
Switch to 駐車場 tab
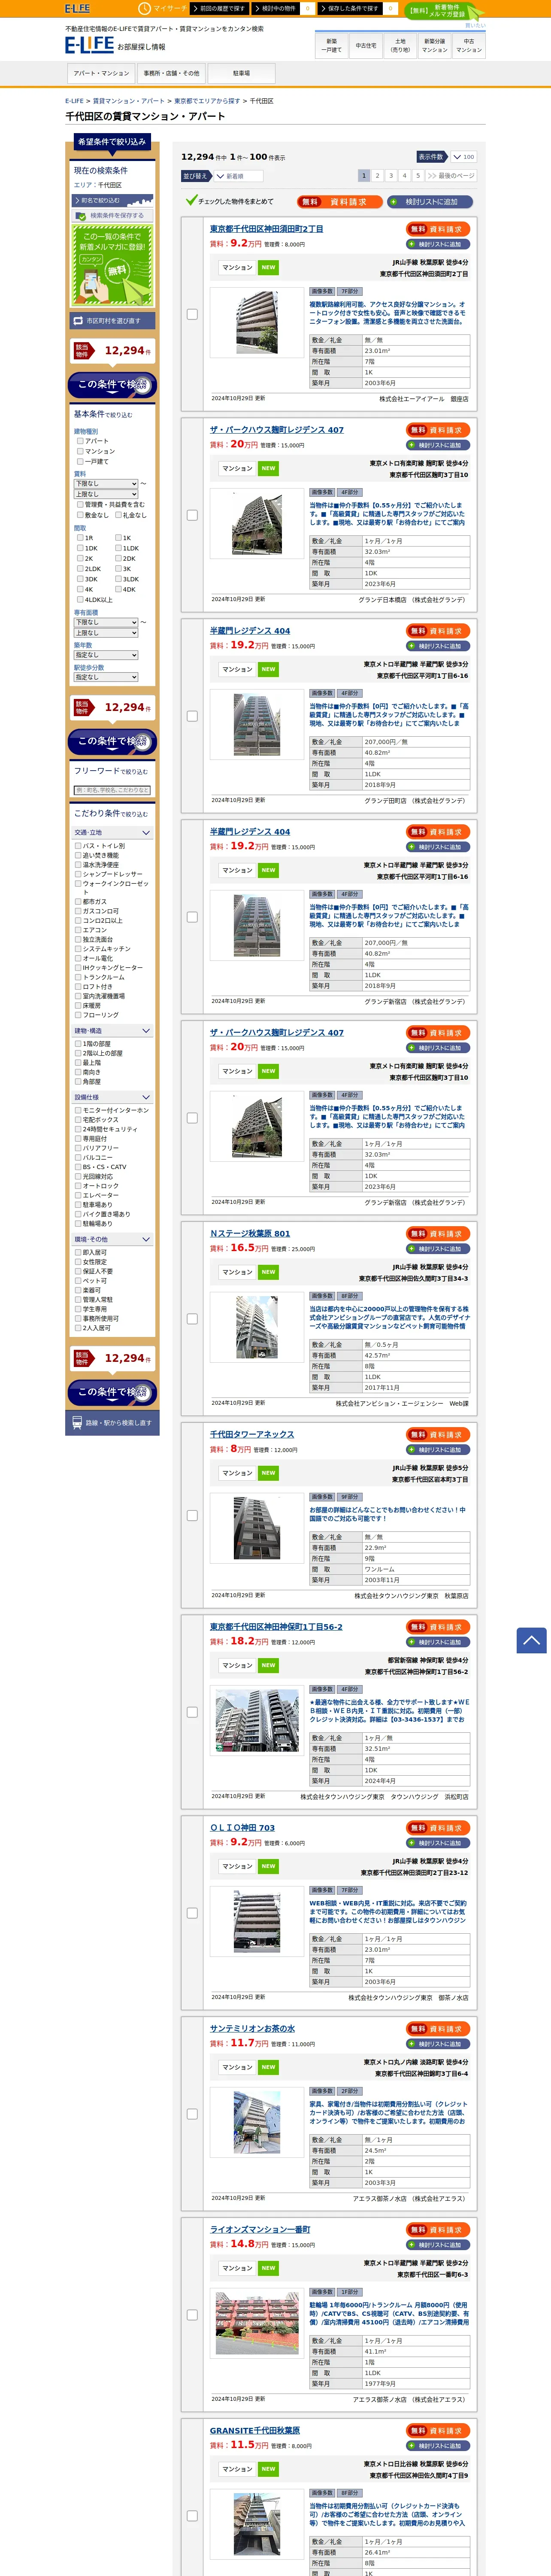coord(241,73)
